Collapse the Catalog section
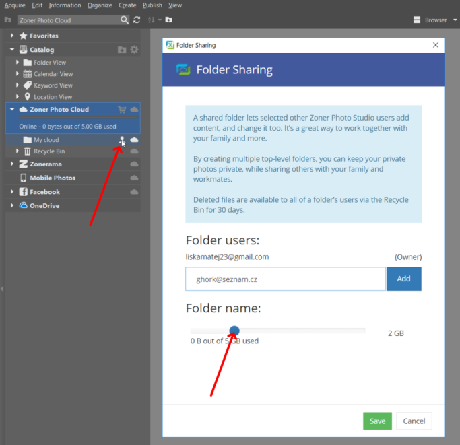The image size is (460, 445). (12, 50)
